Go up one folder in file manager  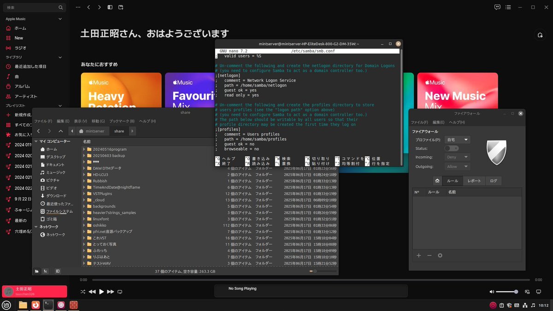pos(60,131)
